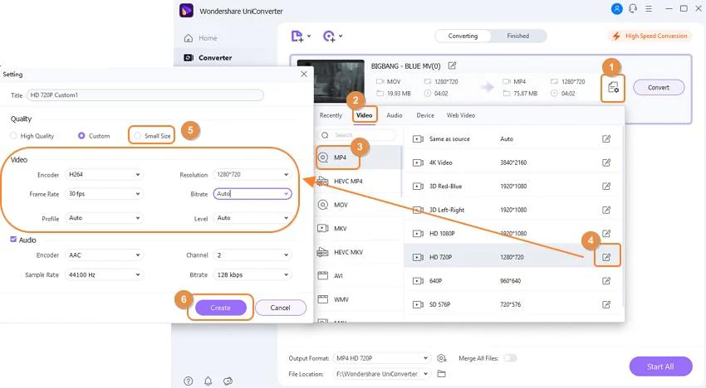Open the Level Auto dropdown

pyautogui.click(x=252, y=218)
